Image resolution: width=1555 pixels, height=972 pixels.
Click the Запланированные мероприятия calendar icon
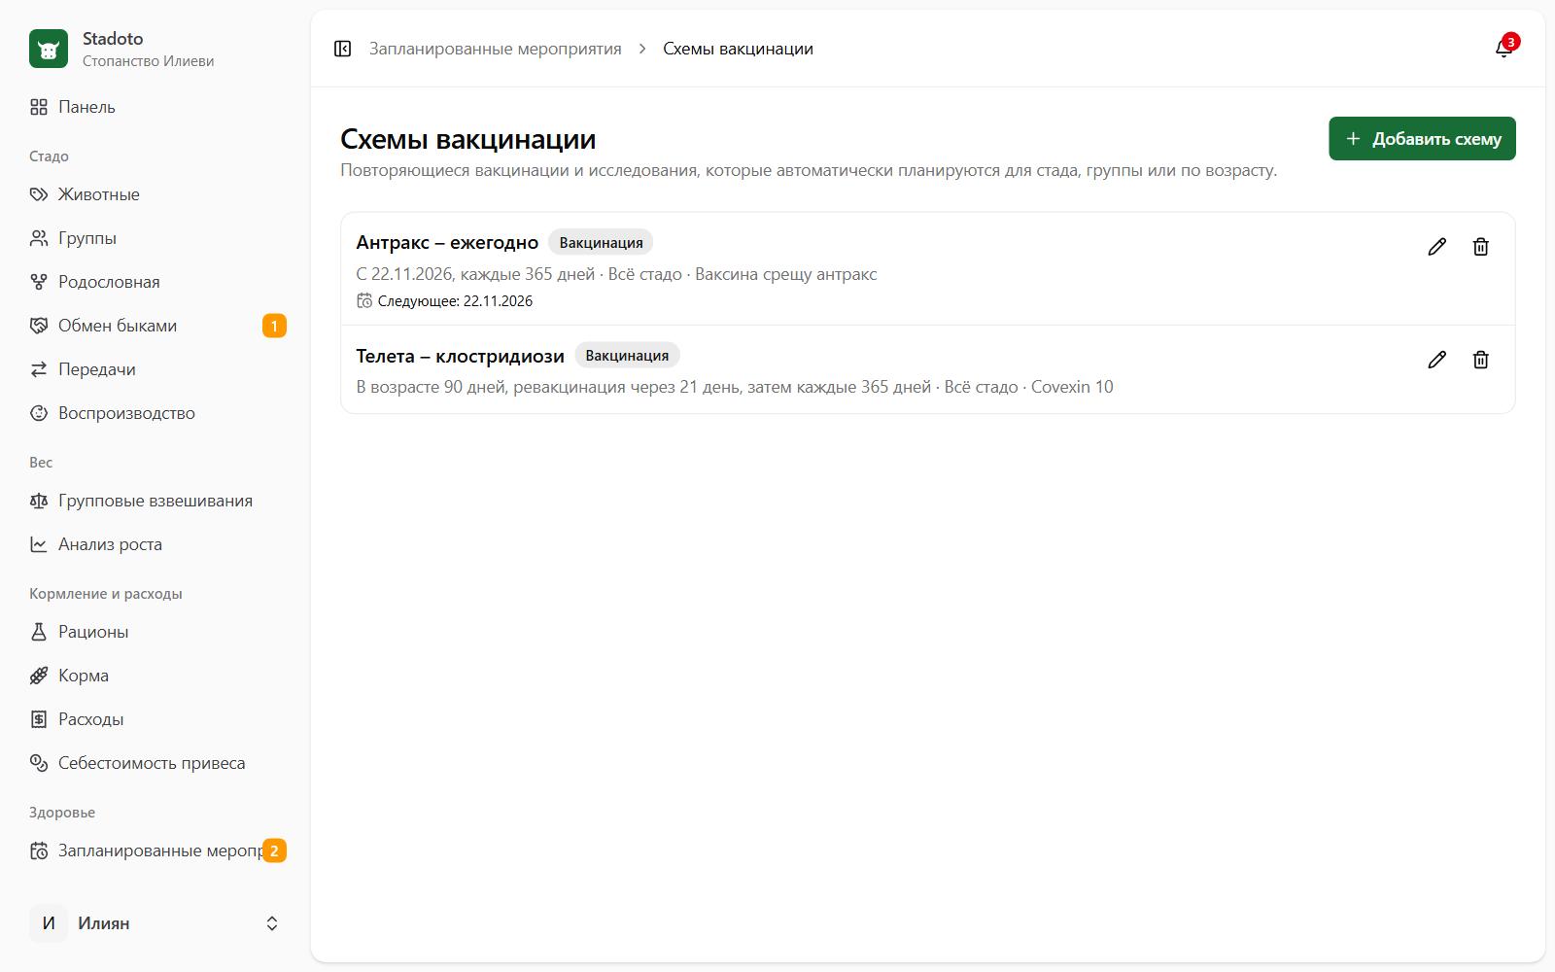(x=39, y=850)
